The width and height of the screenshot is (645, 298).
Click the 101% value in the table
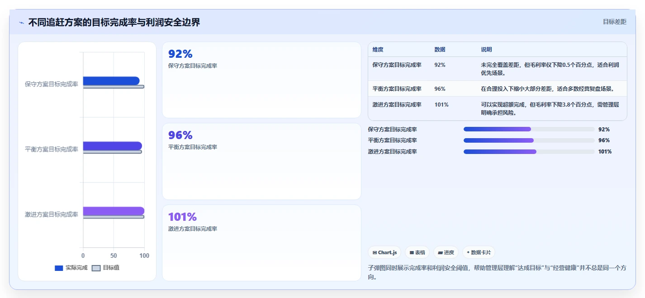pos(441,105)
